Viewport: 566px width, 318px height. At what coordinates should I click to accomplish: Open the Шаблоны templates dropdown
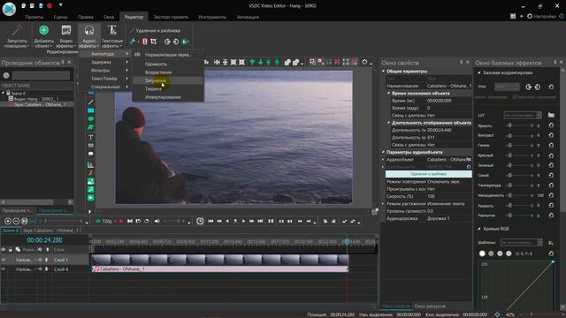[x=521, y=242]
